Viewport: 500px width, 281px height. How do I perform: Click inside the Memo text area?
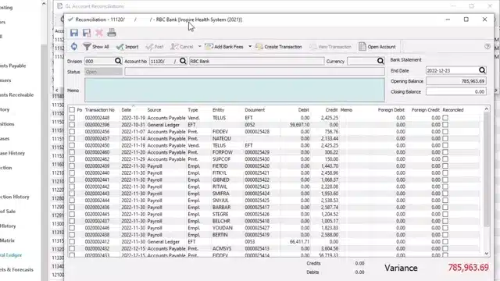[234, 91]
